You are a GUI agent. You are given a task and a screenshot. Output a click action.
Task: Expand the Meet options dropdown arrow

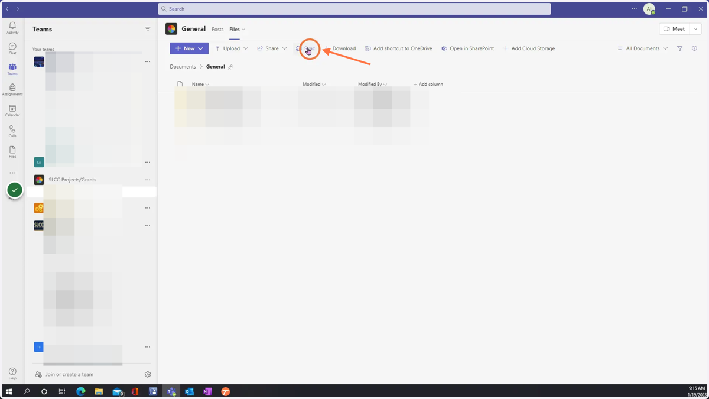[x=696, y=29]
